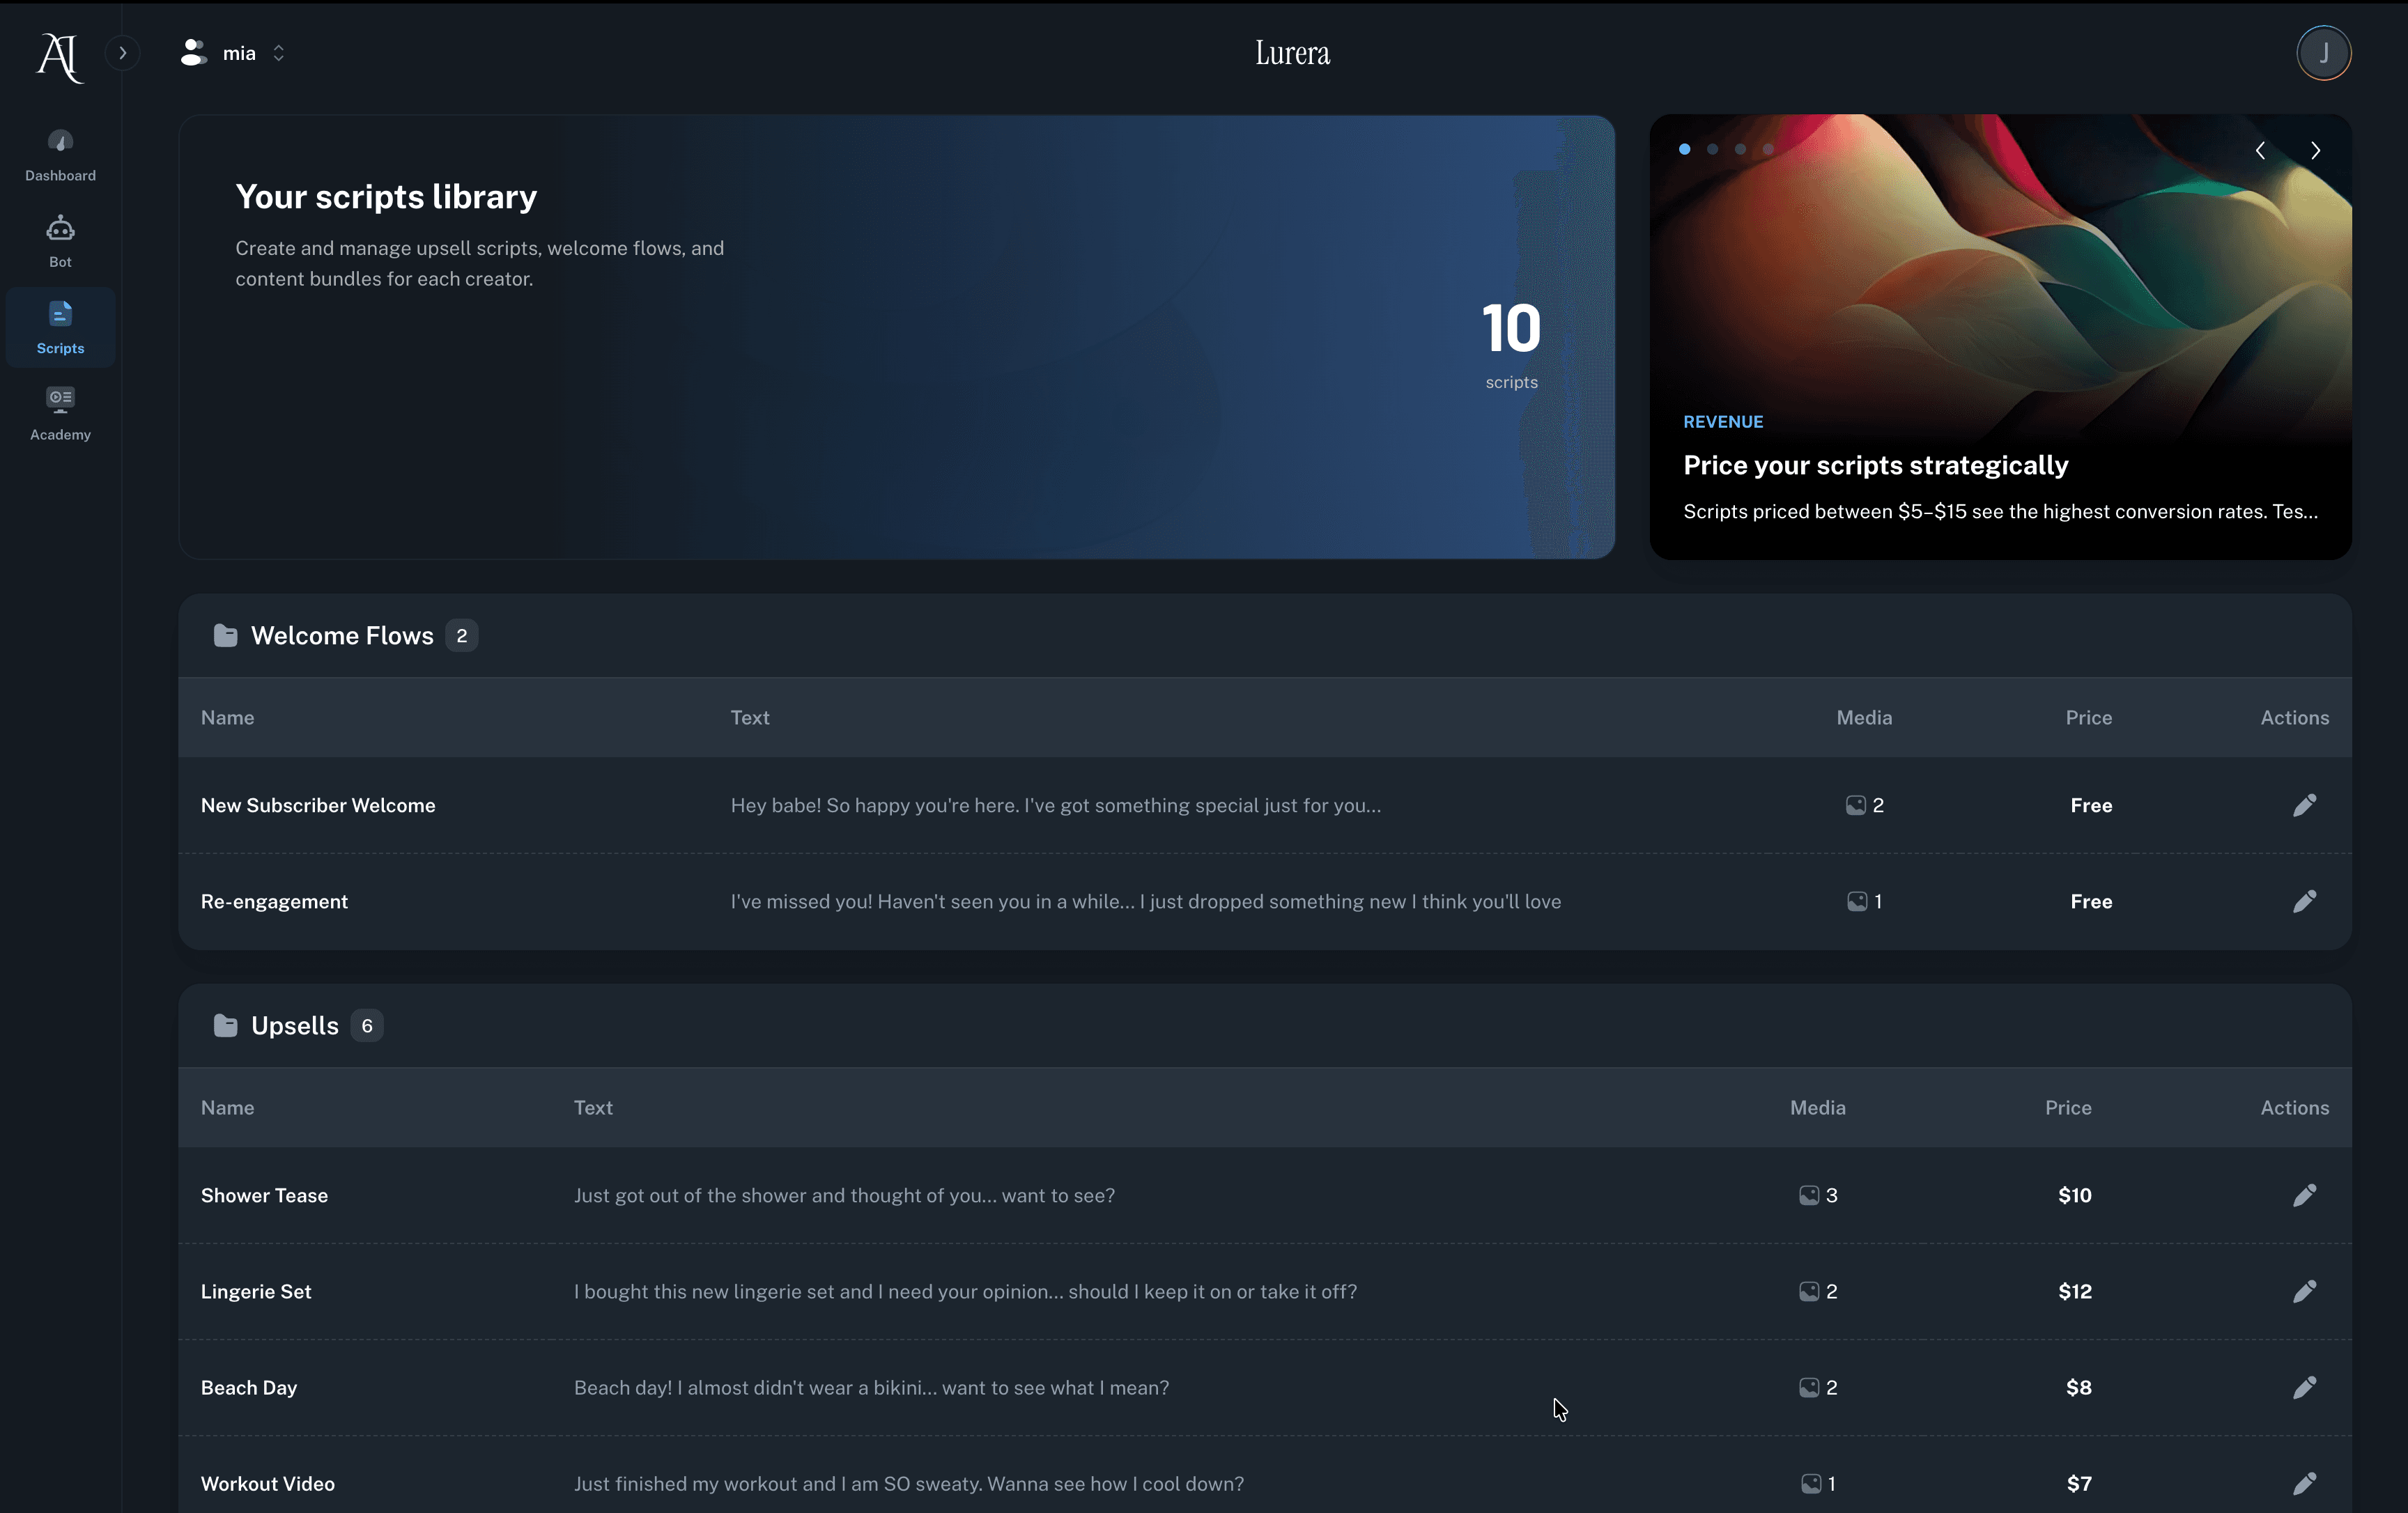The width and height of the screenshot is (2408, 1513).
Task: Select the Bot icon in the sidebar
Action: (x=59, y=240)
